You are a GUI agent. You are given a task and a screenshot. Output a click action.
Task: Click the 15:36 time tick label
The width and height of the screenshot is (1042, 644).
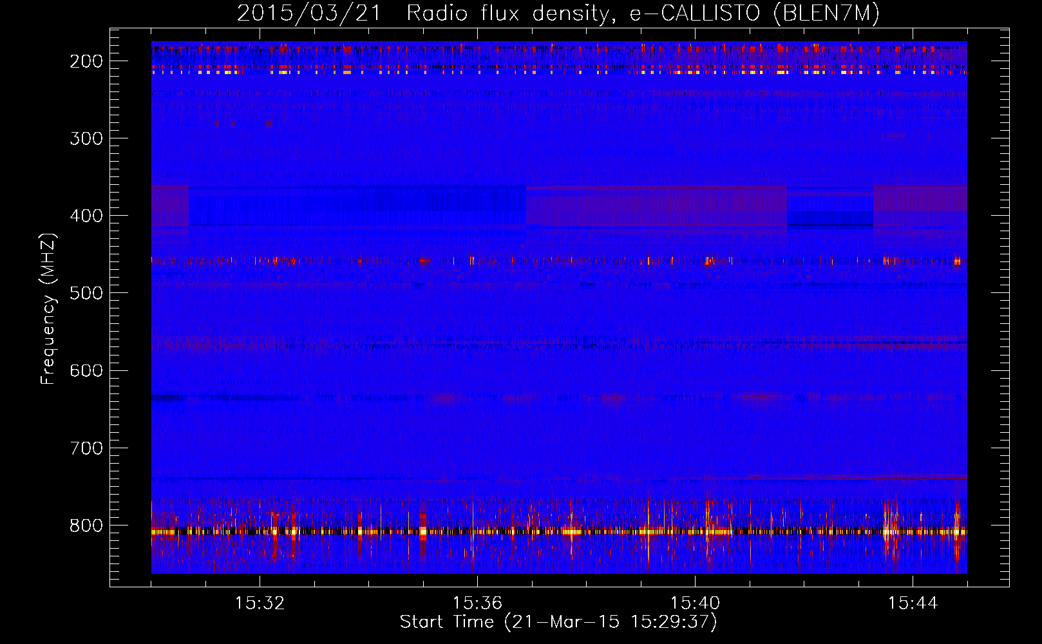pyautogui.click(x=477, y=603)
